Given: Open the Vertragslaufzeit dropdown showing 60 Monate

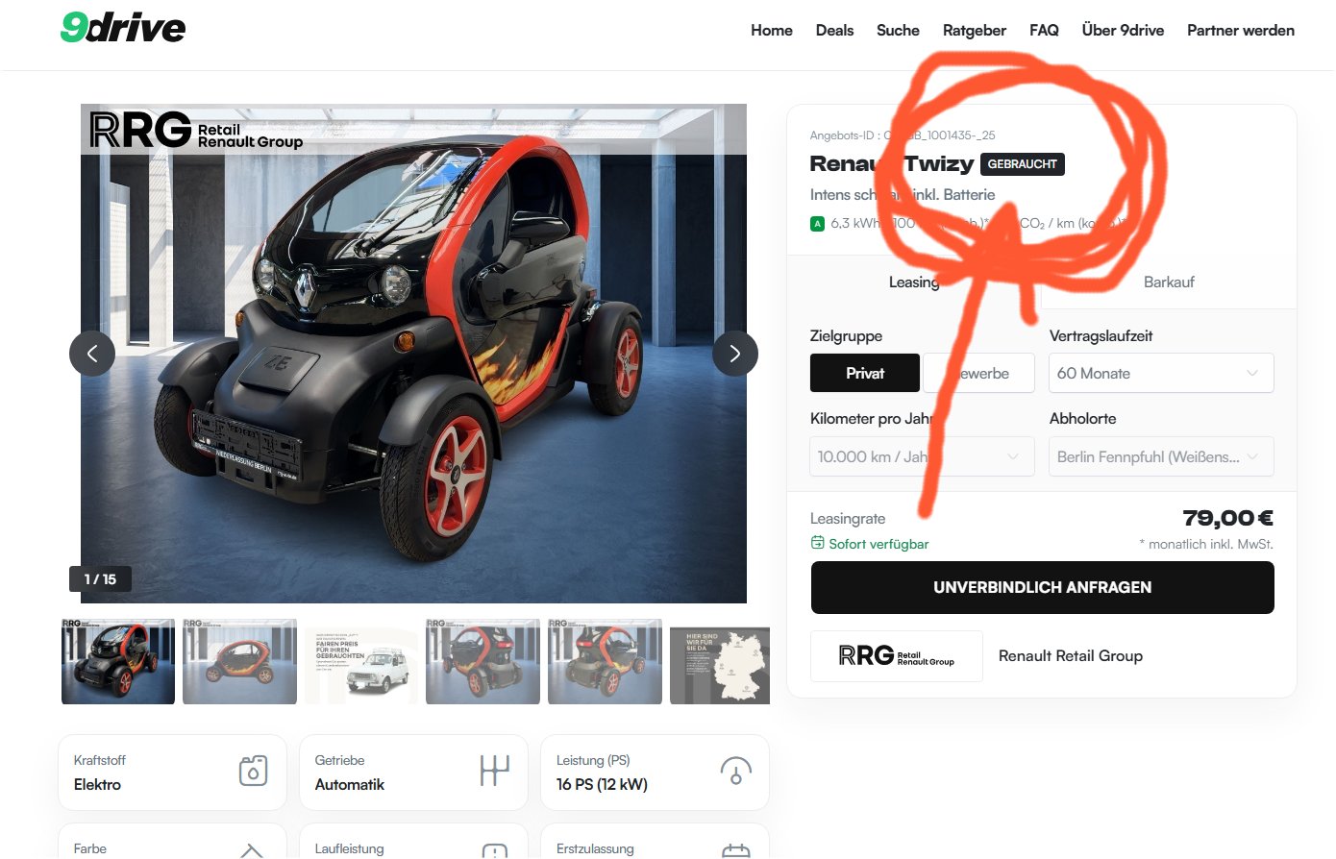Looking at the screenshot, I should tap(1161, 373).
